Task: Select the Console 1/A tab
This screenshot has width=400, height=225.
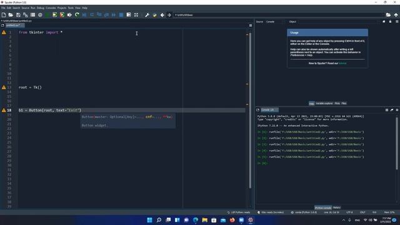Action: pos(269,110)
